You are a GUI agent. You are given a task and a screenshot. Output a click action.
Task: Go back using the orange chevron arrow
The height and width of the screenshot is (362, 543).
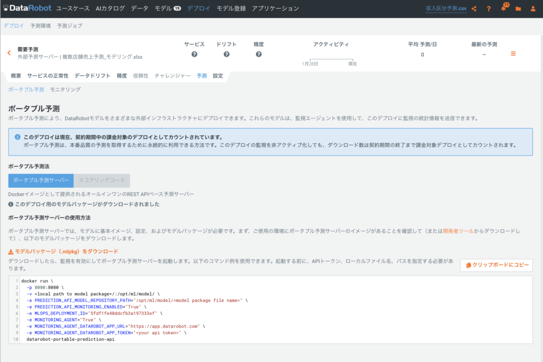click(9, 53)
